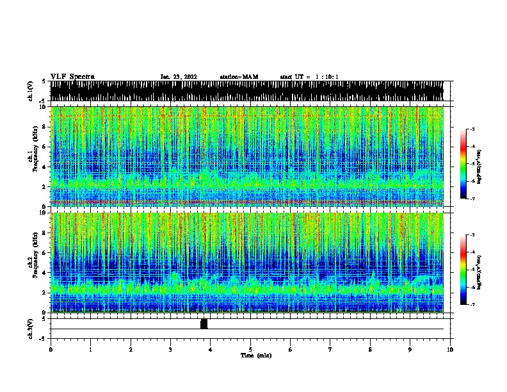This screenshot has height=392, width=507.
Task: Click time-axis tick label "8"
Action: tap(370, 350)
